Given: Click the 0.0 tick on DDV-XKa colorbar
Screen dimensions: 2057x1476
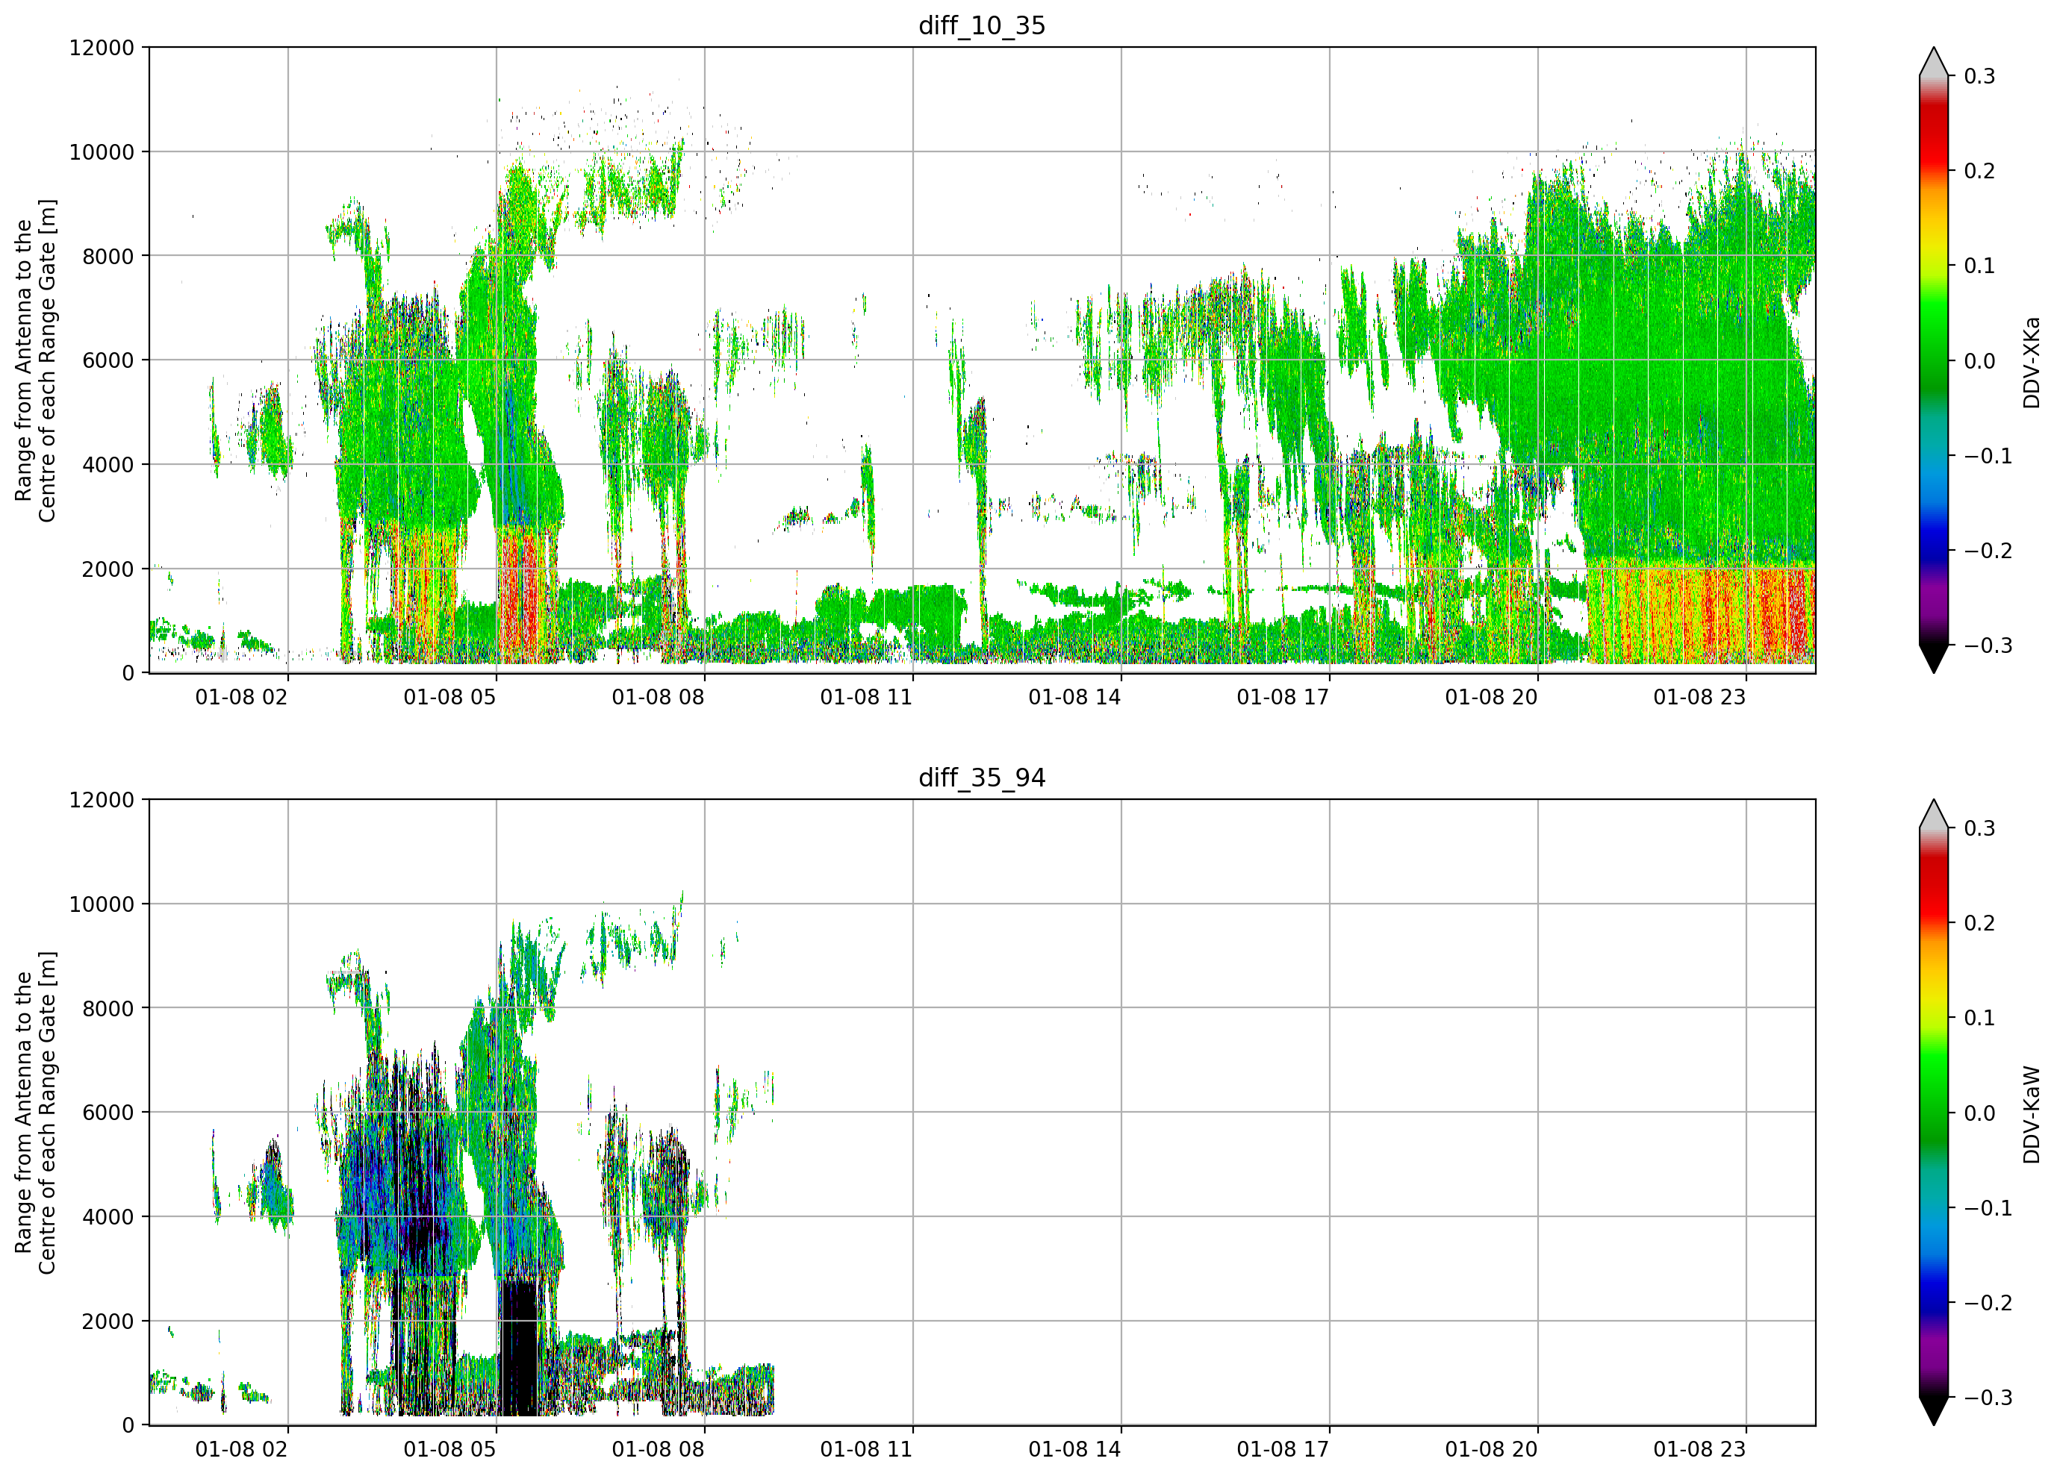Looking at the screenshot, I should tap(1979, 361).
